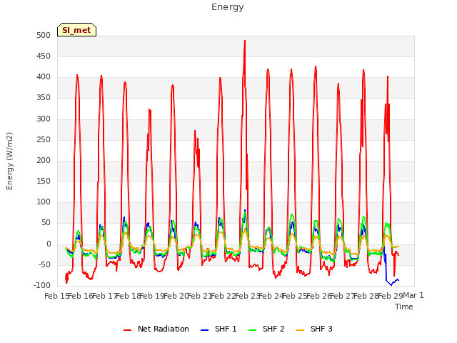Click the Time x-axis title
Viewport: 457px width, 343px height.
coord(404,307)
